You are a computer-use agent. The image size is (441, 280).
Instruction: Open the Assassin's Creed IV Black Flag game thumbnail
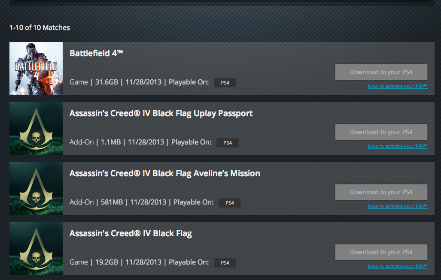coord(36,249)
